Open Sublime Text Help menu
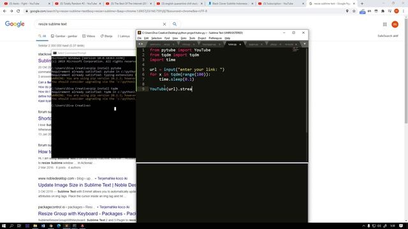Screen dimensions: 408x229 pos(227,38)
